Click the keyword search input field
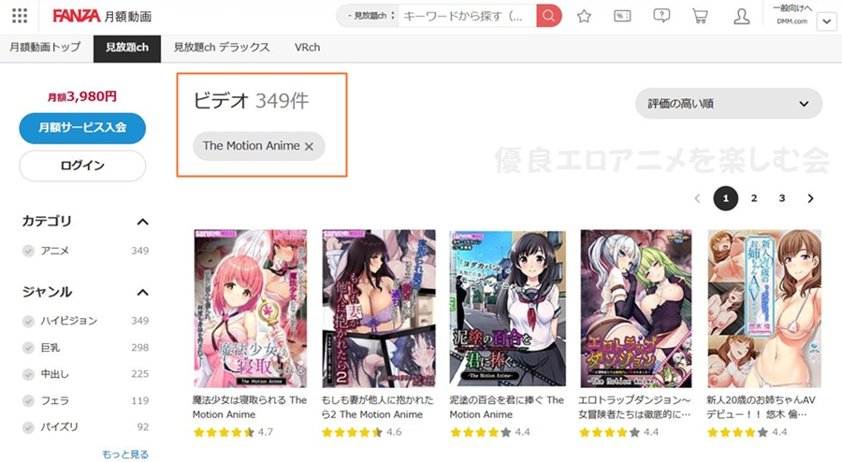The height and width of the screenshot is (462, 842). [x=467, y=16]
